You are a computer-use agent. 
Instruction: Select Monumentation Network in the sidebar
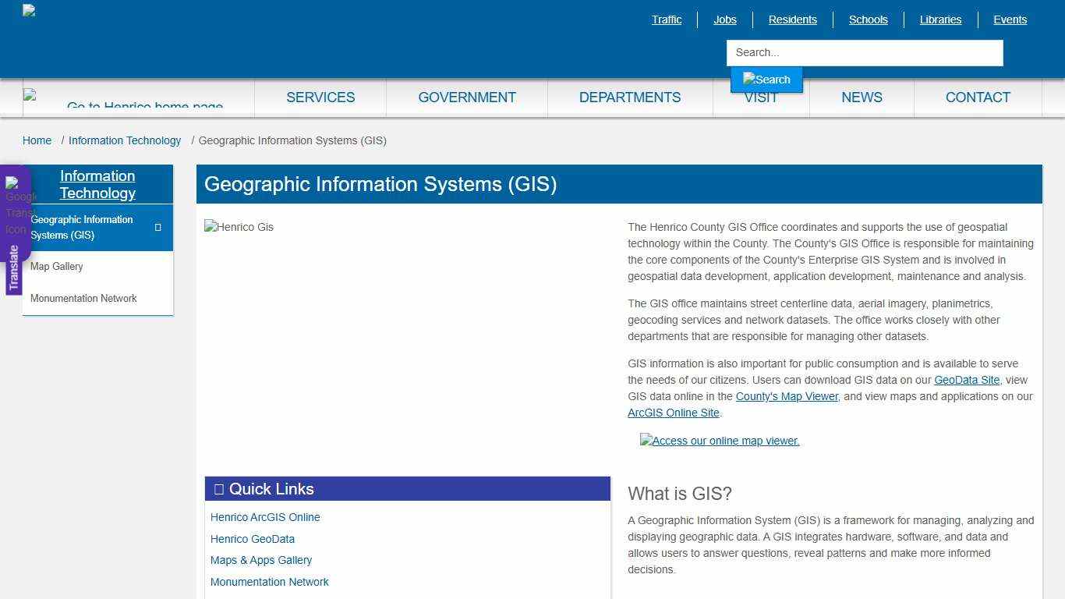(x=83, y=298)
